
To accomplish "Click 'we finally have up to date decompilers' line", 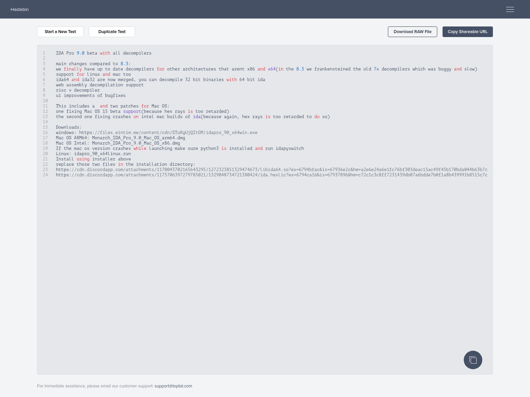I will [x=267, y=69].
